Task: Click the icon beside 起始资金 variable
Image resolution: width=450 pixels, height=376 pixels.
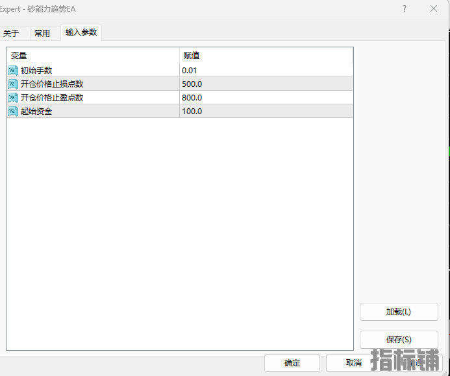Action: [13, 111]
